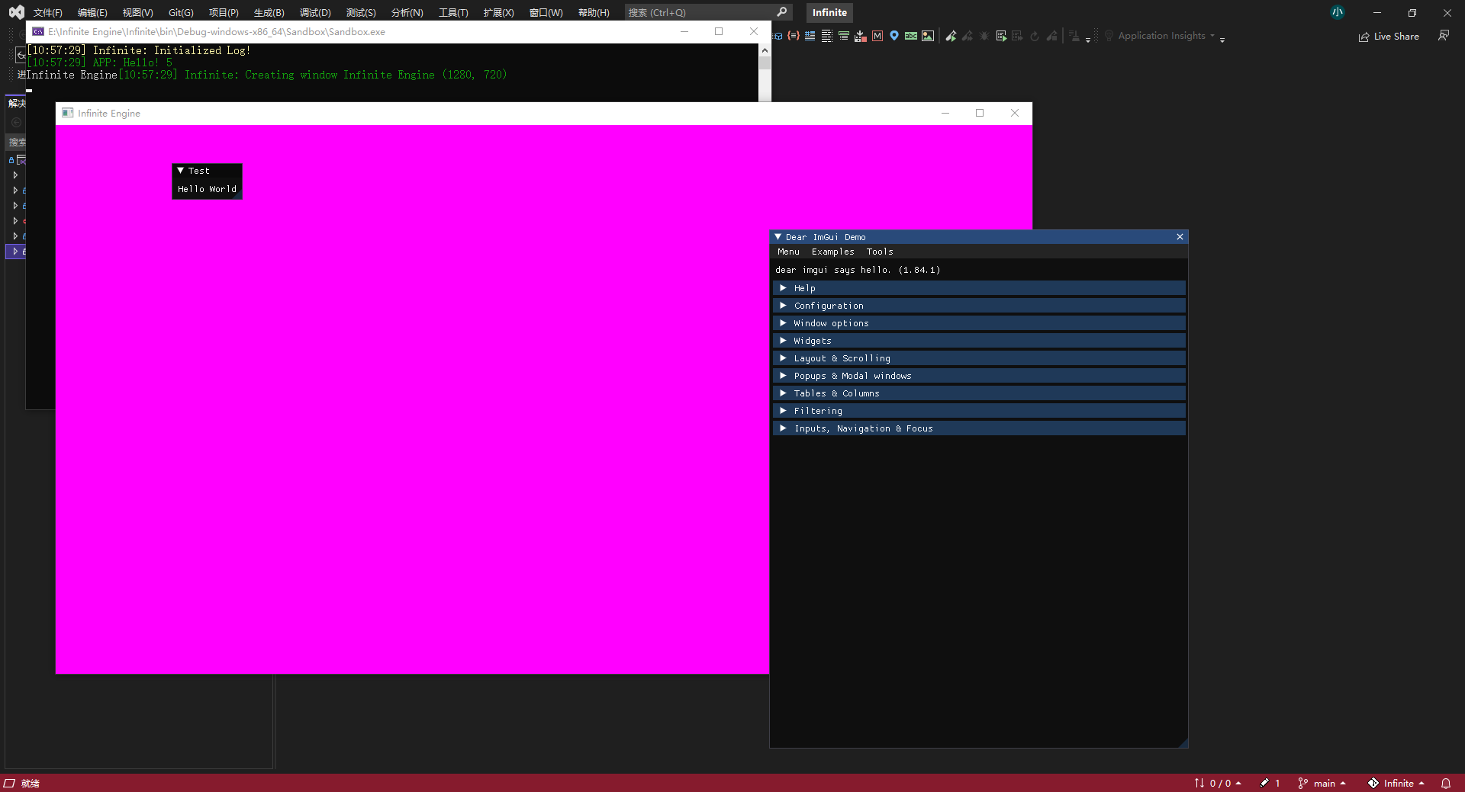Expand the highlighted Solution Explorer tree row
Image resolution: width=1465 pixels, height=792 pixels.
(x=15, y=251)
